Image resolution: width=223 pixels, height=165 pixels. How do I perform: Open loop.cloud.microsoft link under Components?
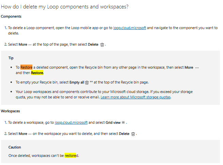pos(130,28)
